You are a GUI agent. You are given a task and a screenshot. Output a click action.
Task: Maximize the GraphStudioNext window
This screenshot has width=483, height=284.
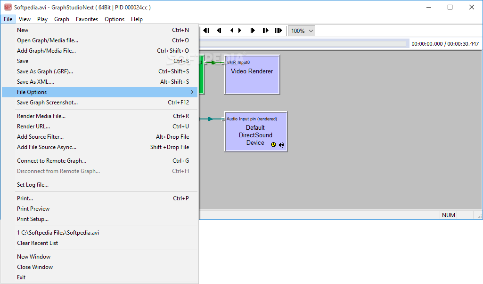450,7
